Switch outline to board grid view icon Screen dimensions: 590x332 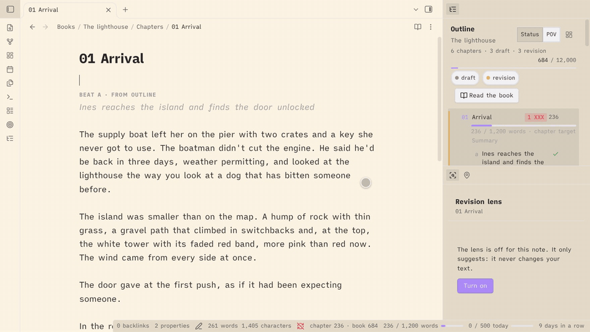[x=569, y=34]
